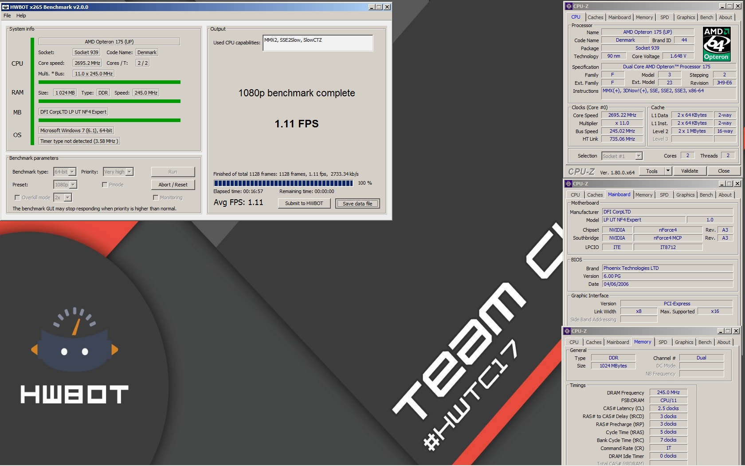Click Submit to HWBOT button

tap(304, 203)
